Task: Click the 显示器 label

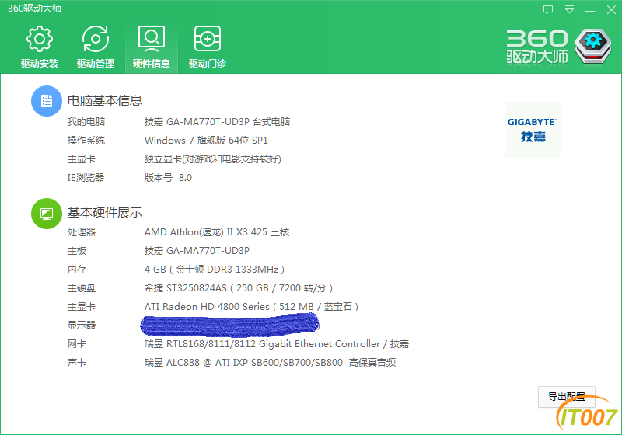Action: coord(82,325)
